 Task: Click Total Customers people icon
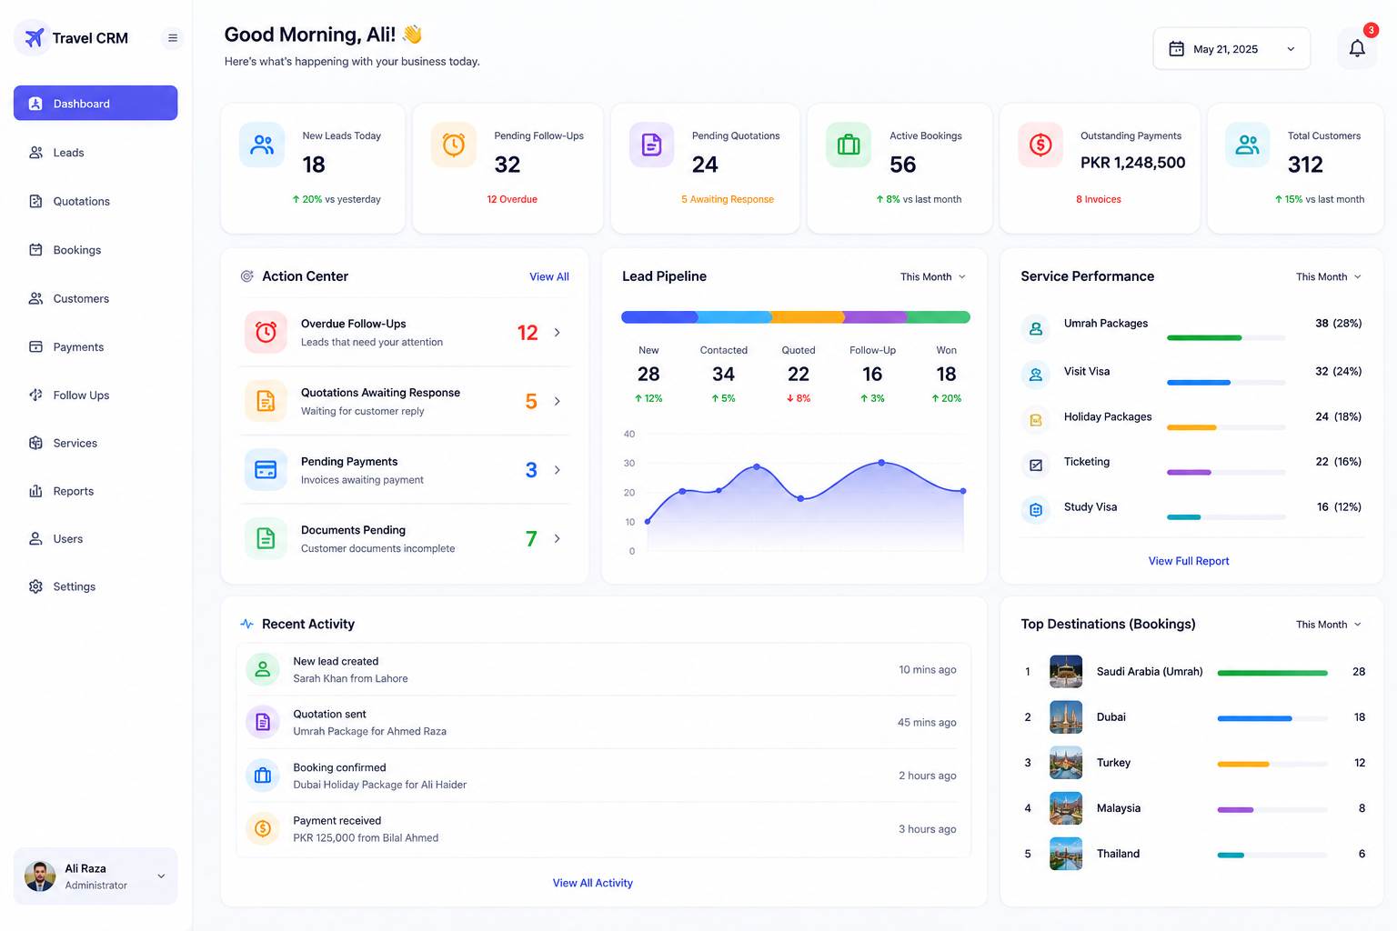(1248, 145)
